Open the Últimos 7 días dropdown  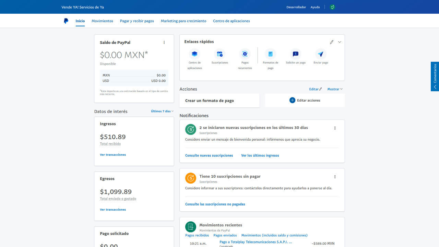click(x=162, y=111)
